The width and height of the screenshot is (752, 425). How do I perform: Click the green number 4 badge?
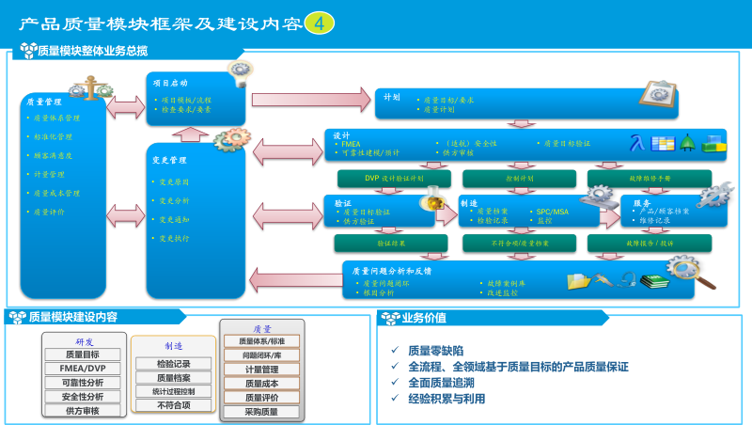320,23
